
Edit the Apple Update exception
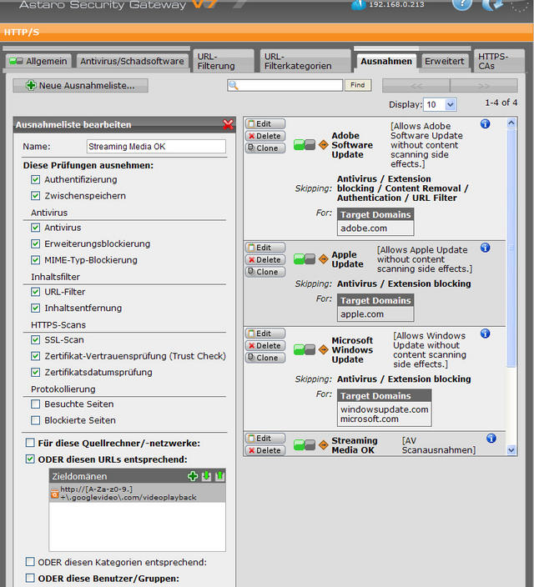tap(265, 248)
